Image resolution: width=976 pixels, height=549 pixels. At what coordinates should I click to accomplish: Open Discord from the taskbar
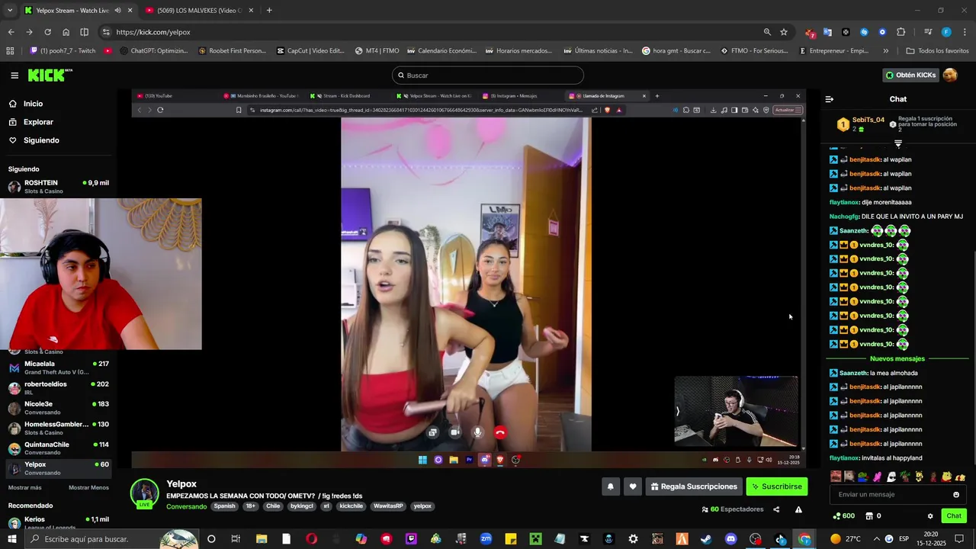click(730, 539)
